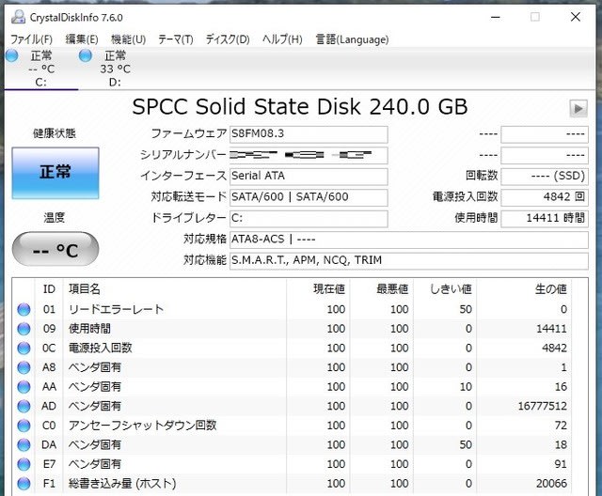Viewport: 602px width, 496px height.
Task: Select the C: drive tab
Action: 41,69
